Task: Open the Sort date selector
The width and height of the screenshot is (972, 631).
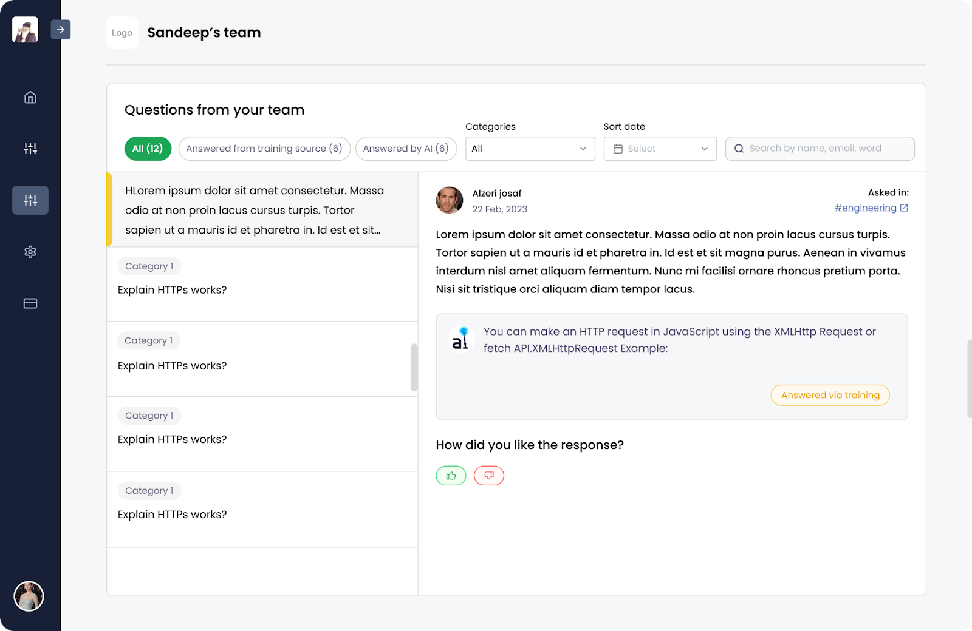Action: (x=660, y=148)
